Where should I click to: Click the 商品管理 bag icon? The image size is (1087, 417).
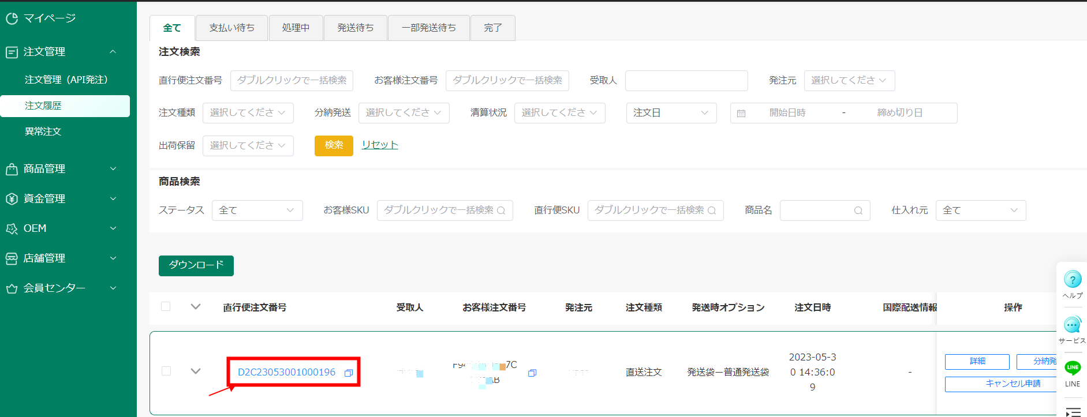click(12, 169)
